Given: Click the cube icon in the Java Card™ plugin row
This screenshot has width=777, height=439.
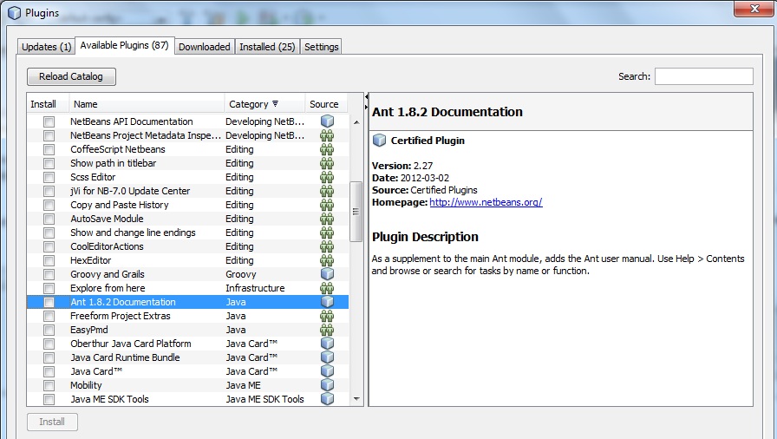Looking at the screenshot, I should click(x=327, y=371).
